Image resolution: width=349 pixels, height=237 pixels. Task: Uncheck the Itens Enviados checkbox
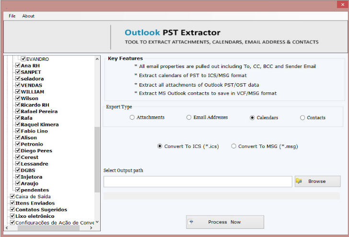pyautogui.click(x=12, y=203)
